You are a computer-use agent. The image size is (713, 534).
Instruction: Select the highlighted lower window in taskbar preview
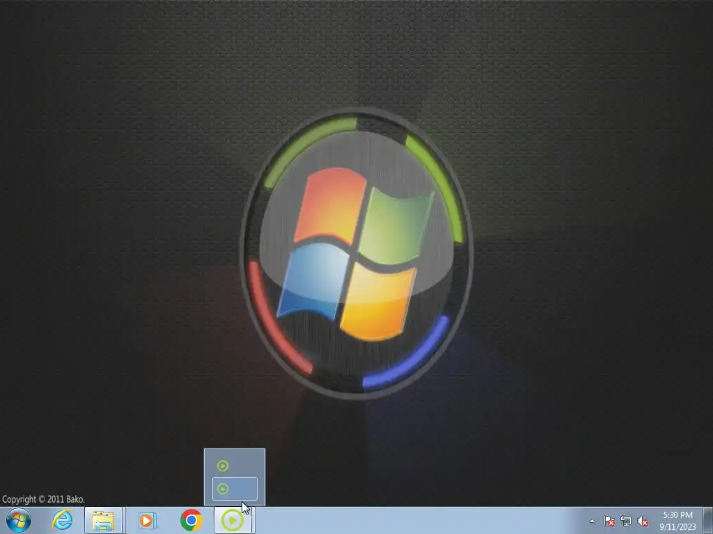[x=235, y=489]
